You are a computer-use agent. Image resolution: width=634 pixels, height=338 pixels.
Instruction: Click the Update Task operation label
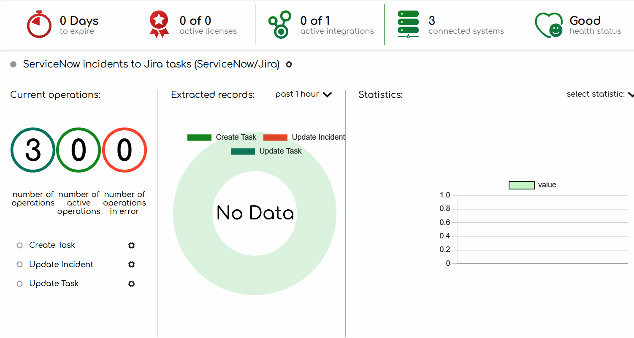point(54,284)
